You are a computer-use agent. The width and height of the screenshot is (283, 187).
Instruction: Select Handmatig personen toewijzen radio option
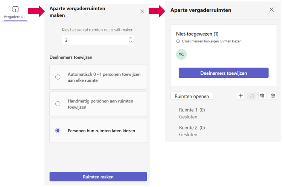(58, 104)
